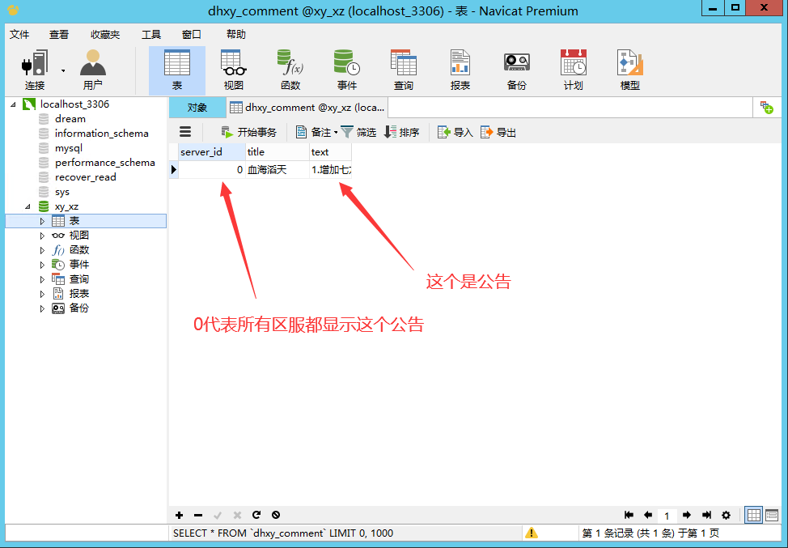Expand the 视图 node in the tree
The width and height of the screenshot is (788, 548).
pyautogui.click(x=43, y=236)
